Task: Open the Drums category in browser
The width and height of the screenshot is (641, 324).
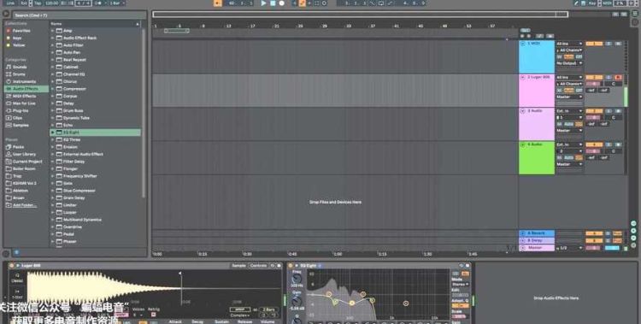Action: [19, 74]
